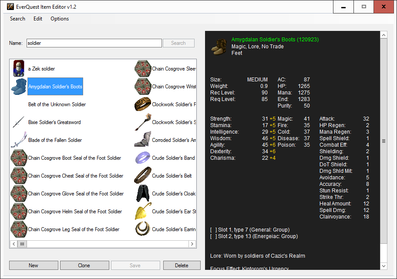Select Crude Soldier's Band entry
The image size is (397, 279).
tap(173, 158)
